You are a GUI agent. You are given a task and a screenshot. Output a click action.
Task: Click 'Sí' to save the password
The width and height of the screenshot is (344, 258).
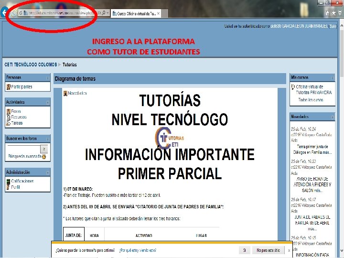[x=245, y=250]
